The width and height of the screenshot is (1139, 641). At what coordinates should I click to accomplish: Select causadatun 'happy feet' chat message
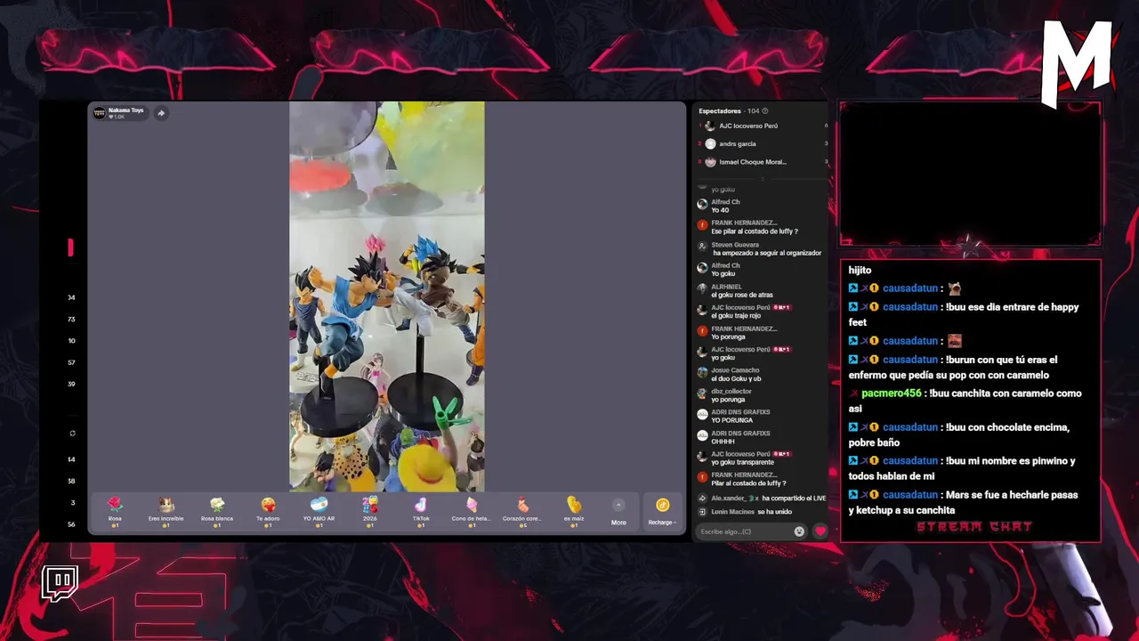(x=964, y=314)
